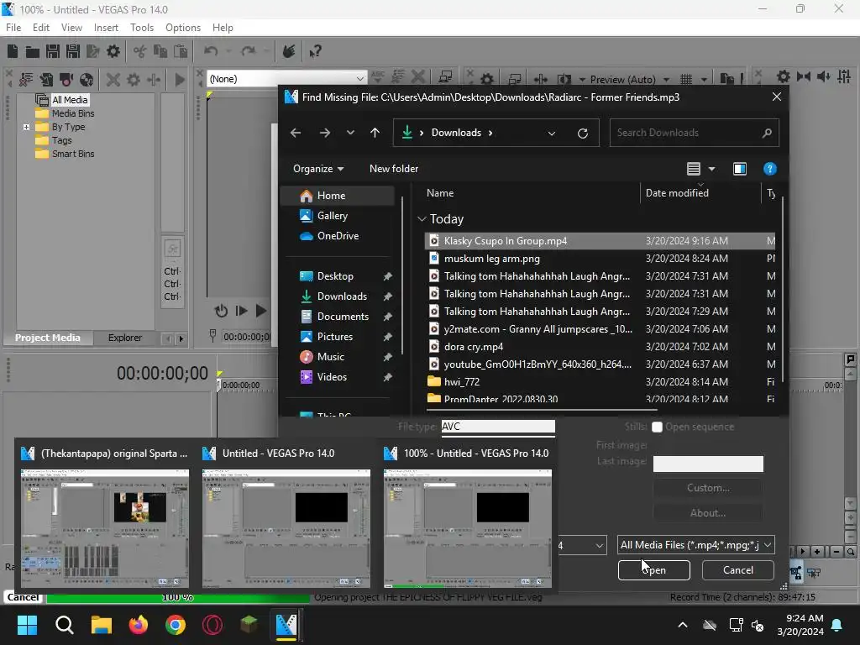The width and height of the screenshot is (860, 645).
Task: Click Cancel button in Find Missing File
Action: tap(737, 570)
